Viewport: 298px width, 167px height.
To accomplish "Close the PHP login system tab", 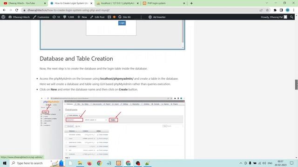I will (x=184, y=3).
